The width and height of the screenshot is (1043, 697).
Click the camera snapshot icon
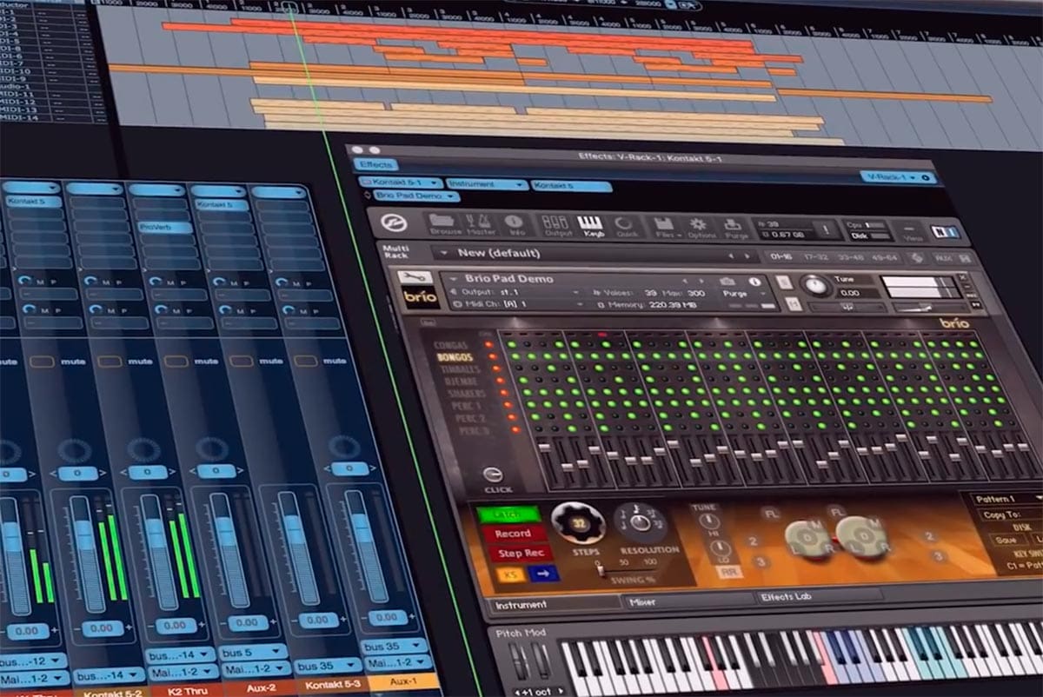click(727, 282)
